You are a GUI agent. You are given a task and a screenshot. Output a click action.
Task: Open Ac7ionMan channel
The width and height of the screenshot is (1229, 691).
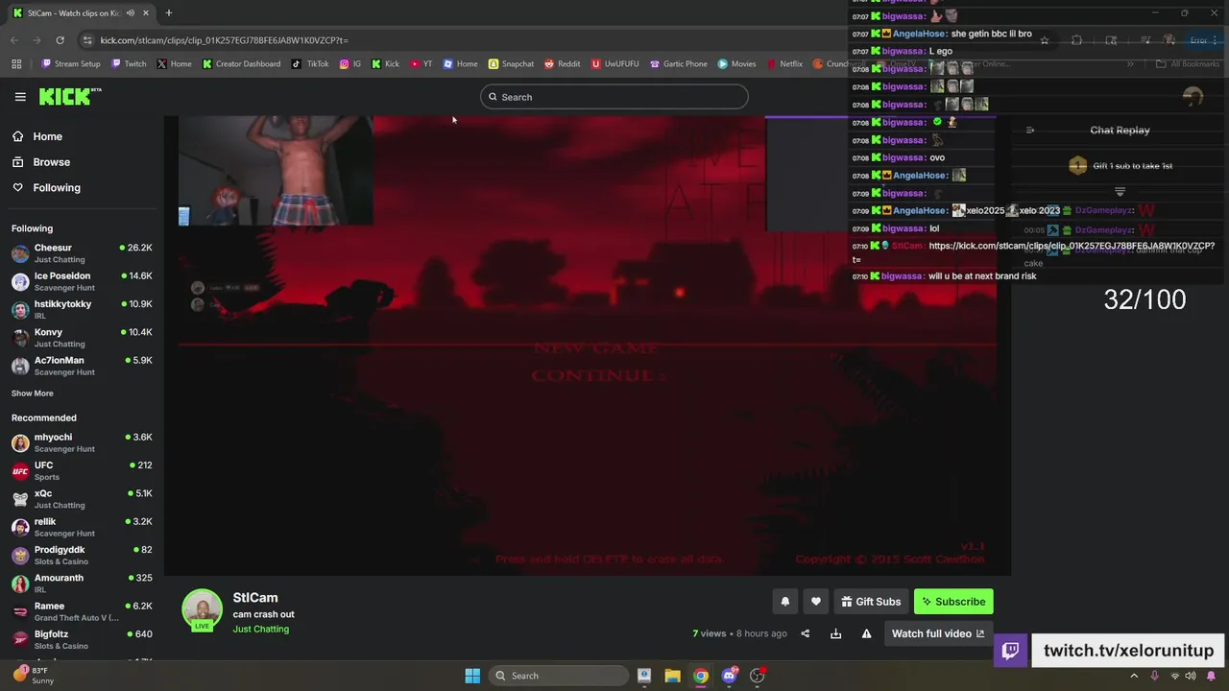82,366
